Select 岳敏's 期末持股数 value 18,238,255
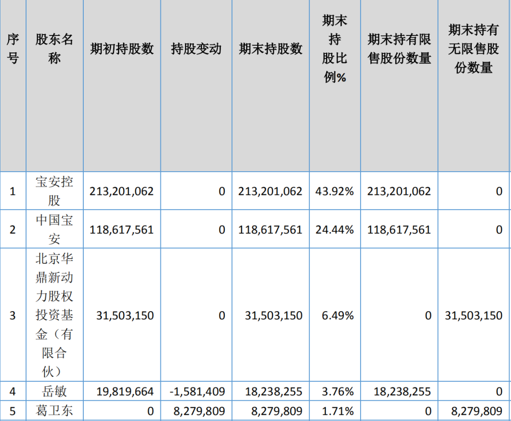Viewport: 511px width, 421px height. [274, 392]
